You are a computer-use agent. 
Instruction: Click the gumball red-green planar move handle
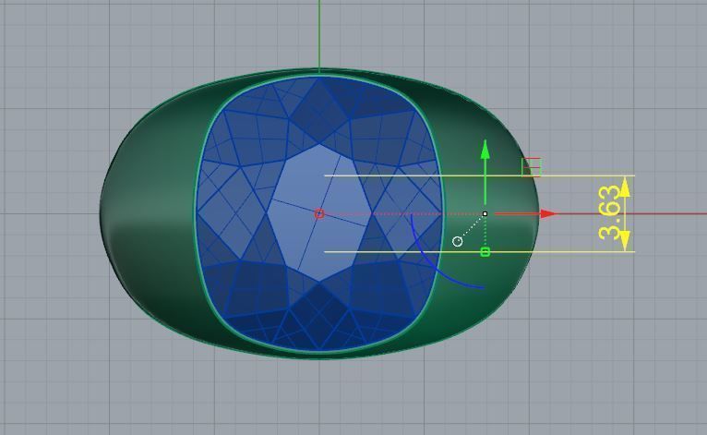[531, 167]
